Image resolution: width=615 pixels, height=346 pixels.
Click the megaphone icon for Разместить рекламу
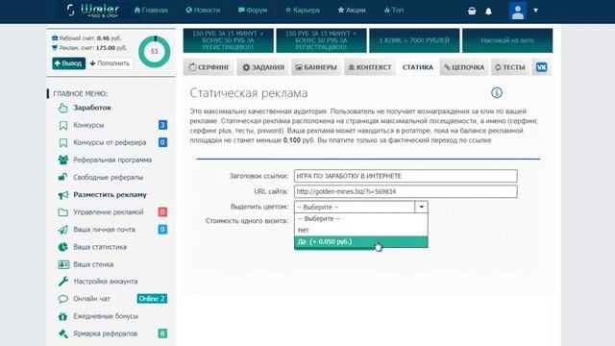(63, 195)
